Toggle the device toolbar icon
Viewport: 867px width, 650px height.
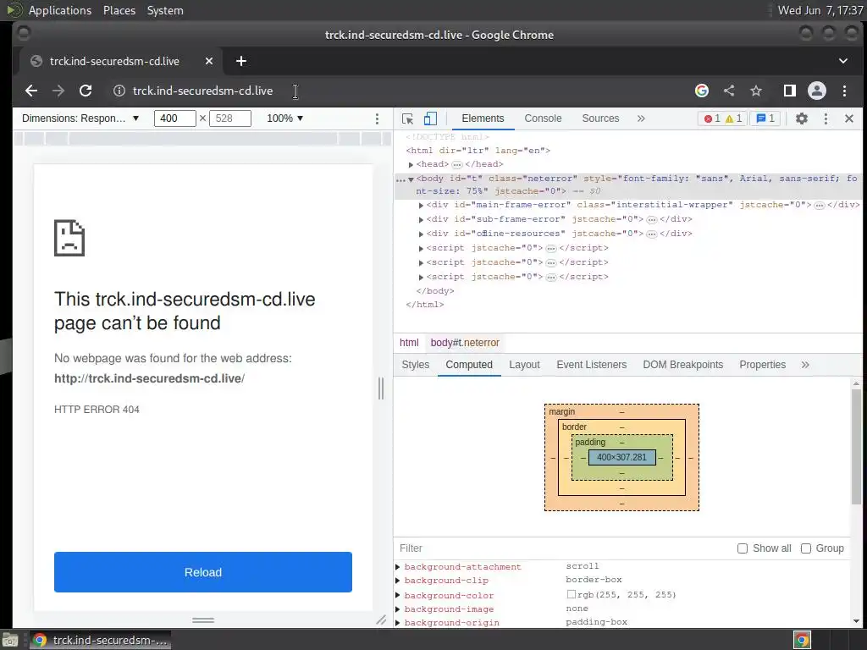[430, 118]
